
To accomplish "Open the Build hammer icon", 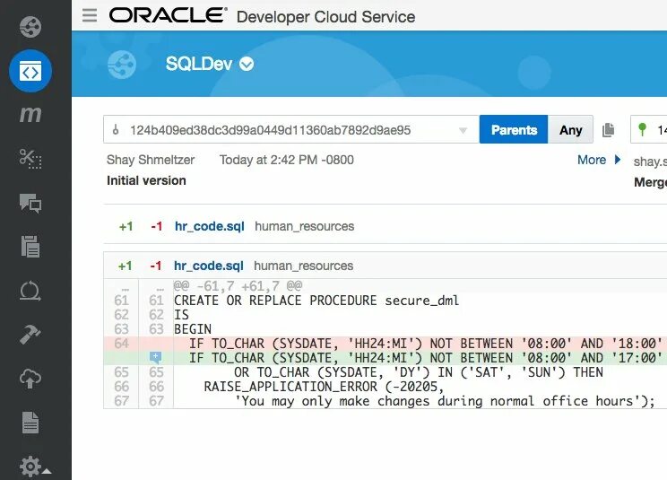I will 30,335.
